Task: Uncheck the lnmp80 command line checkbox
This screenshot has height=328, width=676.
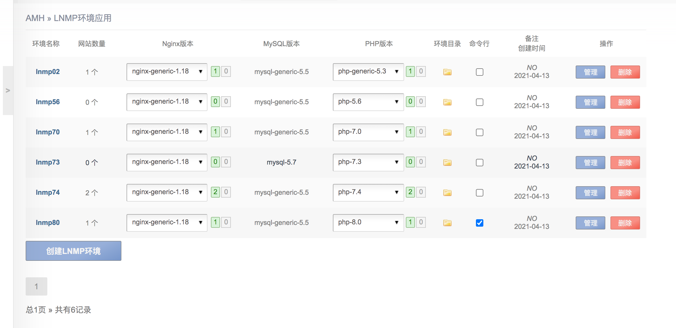Action: coord(480,223)
